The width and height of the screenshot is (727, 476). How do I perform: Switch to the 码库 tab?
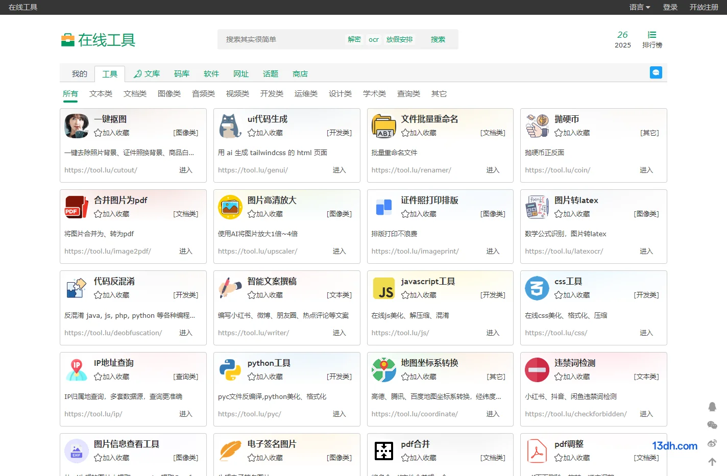tap(182, 73)
